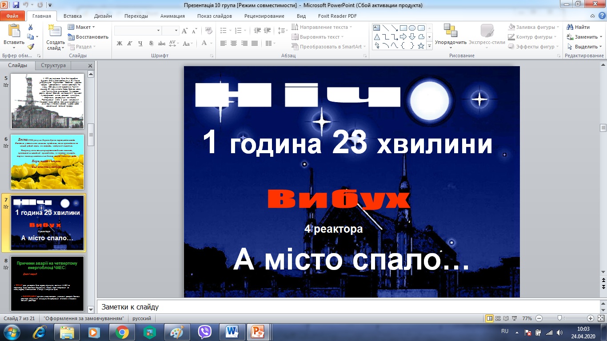Click the Create slide (Создать слайд) icon

(55, 31)
